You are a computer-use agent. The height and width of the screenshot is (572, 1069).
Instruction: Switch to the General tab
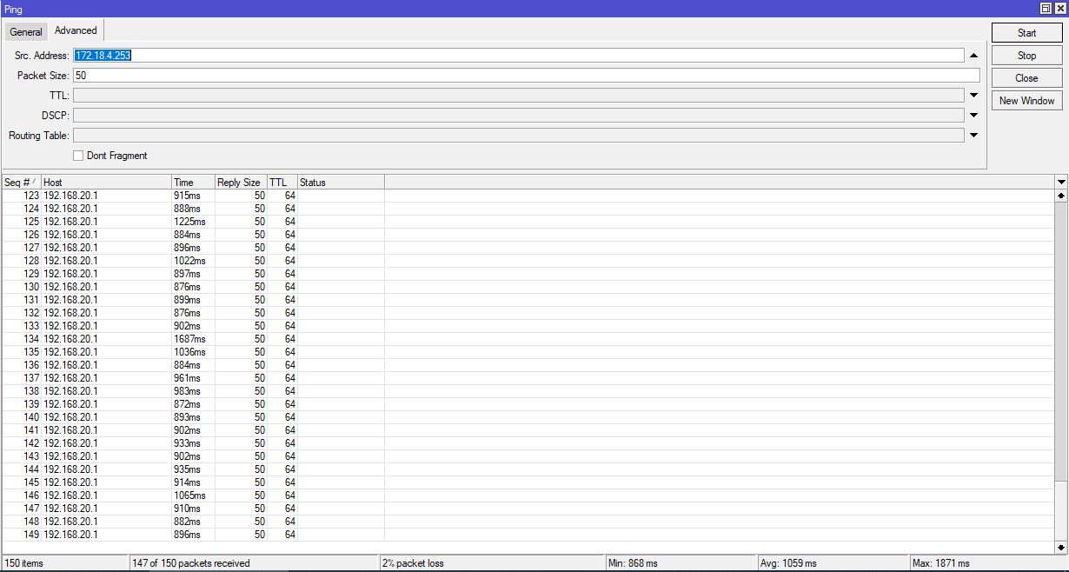click(x=25, y=30)
